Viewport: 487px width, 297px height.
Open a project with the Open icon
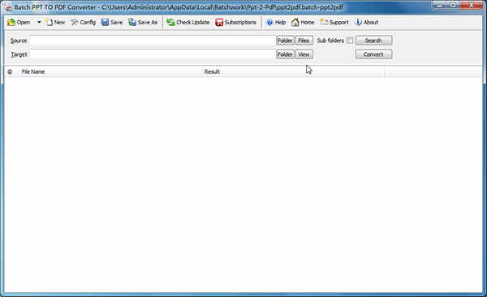pos(11,23)
